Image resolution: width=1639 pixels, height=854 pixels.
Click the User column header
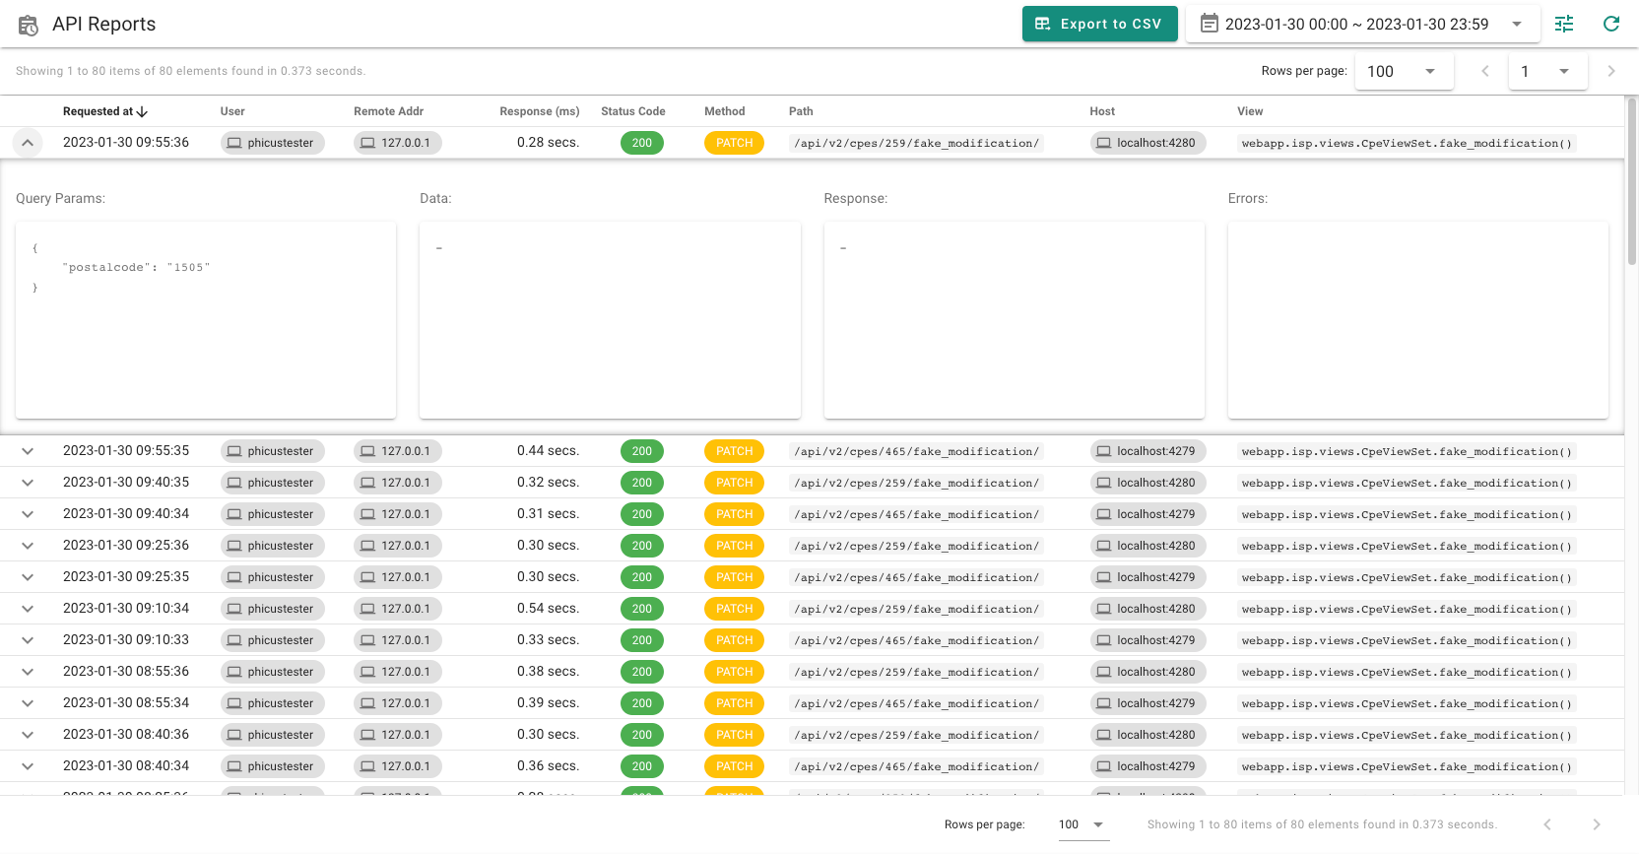pos(232,111)
